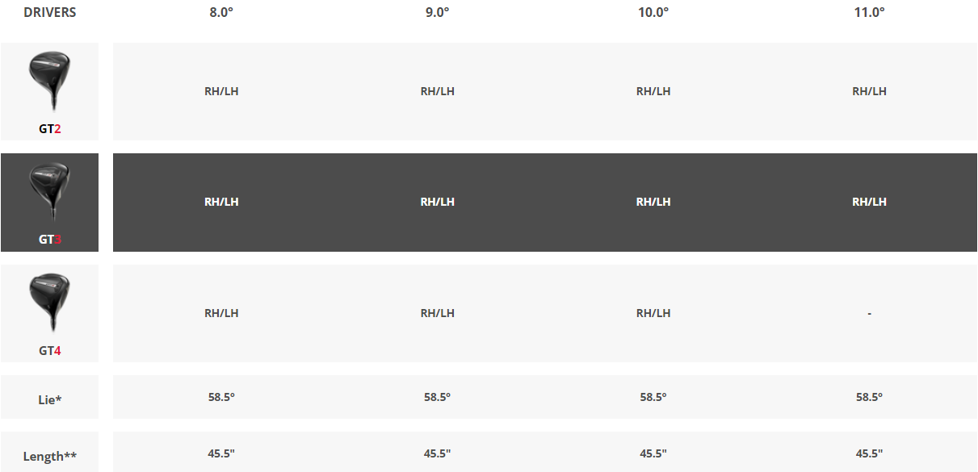Select the GT2 model label
The image size is (978, 472).
(50, 128)
